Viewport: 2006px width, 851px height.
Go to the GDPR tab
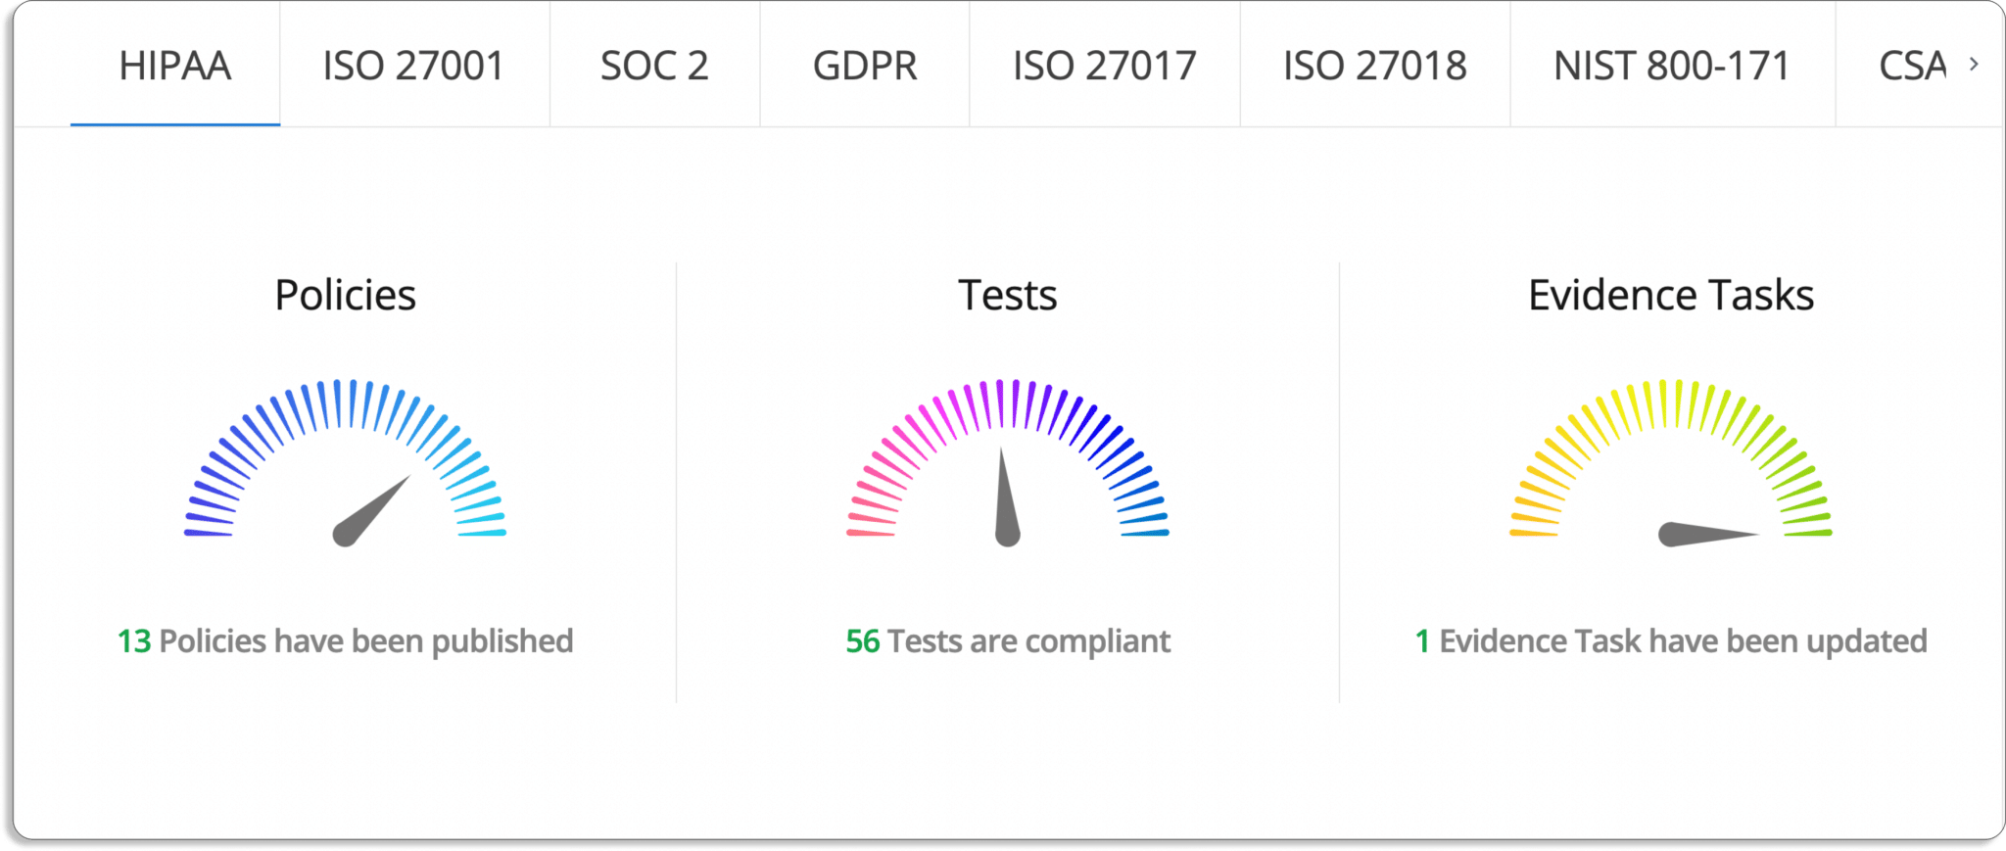(865, 66)
